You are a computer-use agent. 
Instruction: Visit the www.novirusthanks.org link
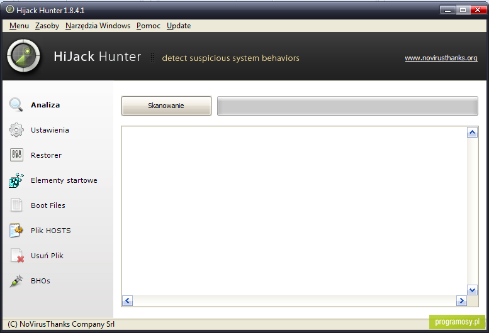coord(441,58)
